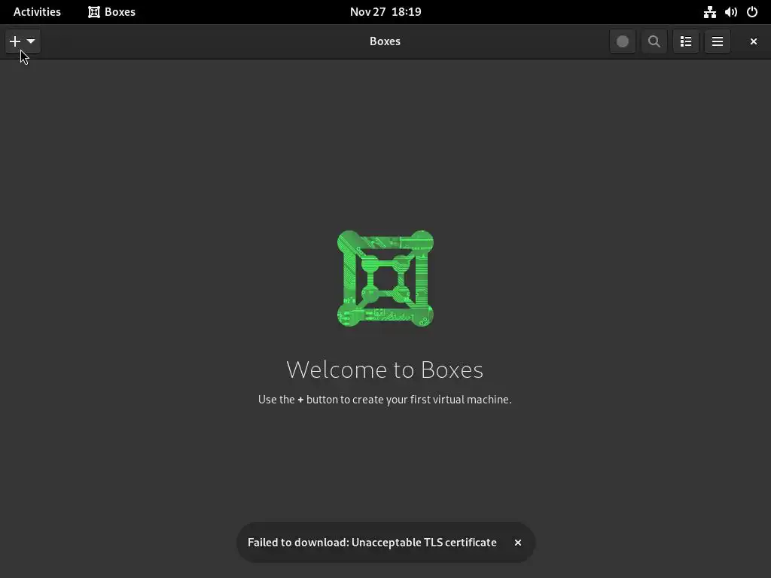The height and width of the screenshot is (578, 771).
Task: Close the Boxes window
Action: [753, 41]
